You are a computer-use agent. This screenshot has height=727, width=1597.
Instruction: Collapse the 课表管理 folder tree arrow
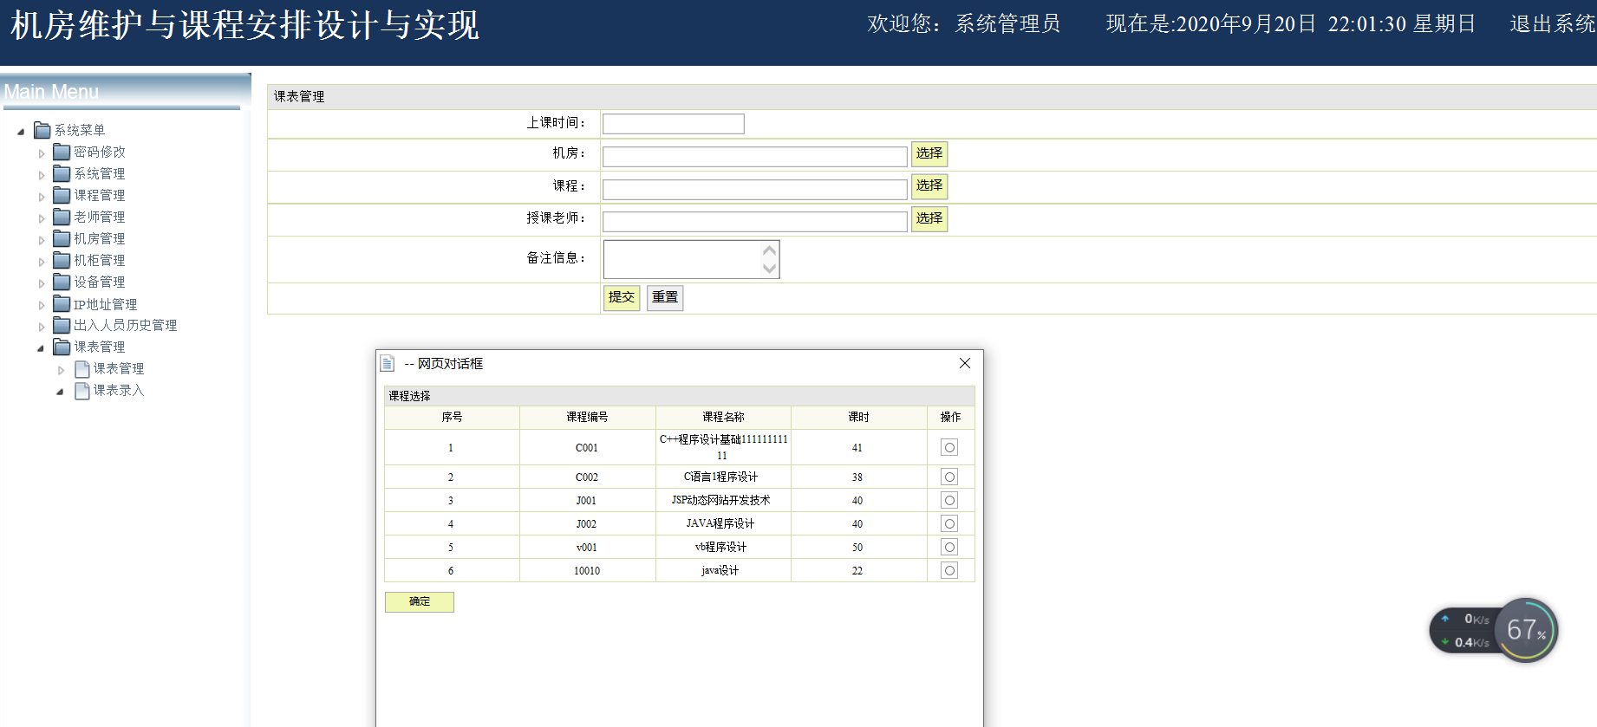[x=41, y=348]
